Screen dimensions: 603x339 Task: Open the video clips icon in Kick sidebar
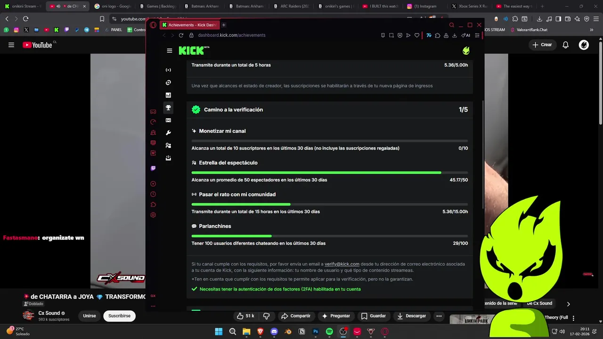pyautogui.click(x=168, y=120)
